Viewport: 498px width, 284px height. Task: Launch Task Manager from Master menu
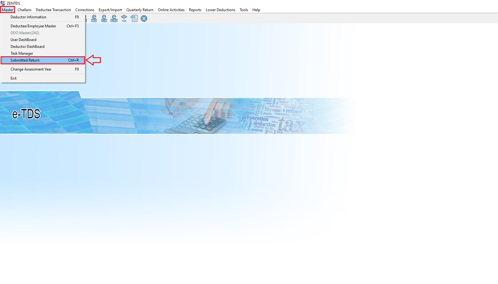tap(43, 53)
